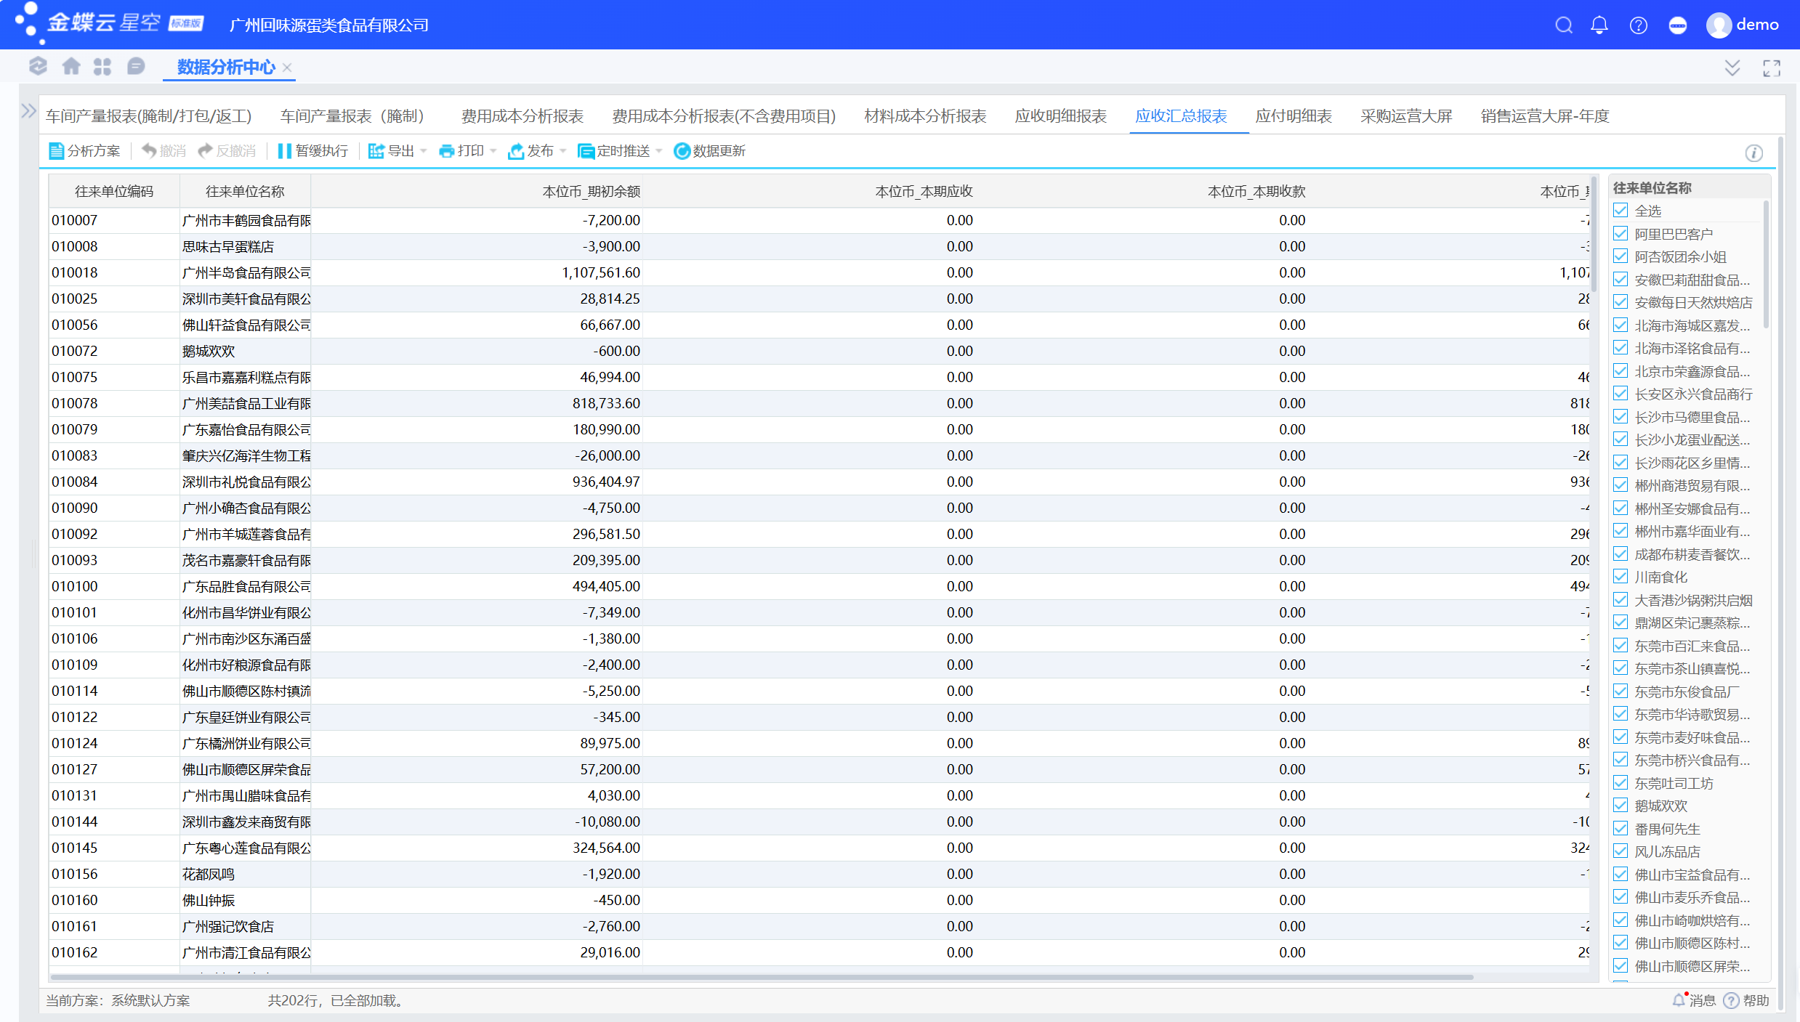Switch to the 材料成本分析报表 tab

pos(926,116)
